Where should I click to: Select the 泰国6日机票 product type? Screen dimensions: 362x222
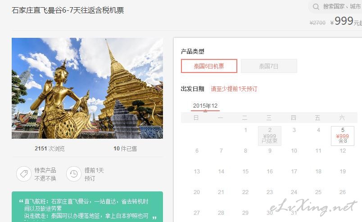(x=209, y=66)
